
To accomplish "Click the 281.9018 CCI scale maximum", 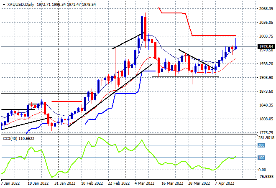I will (x=266, y=138).
